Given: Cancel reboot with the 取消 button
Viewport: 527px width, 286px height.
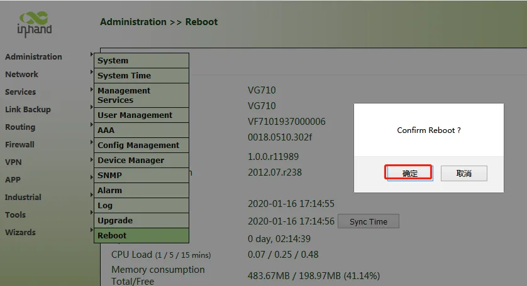Looking at the screenshot, I should point(464,173).
